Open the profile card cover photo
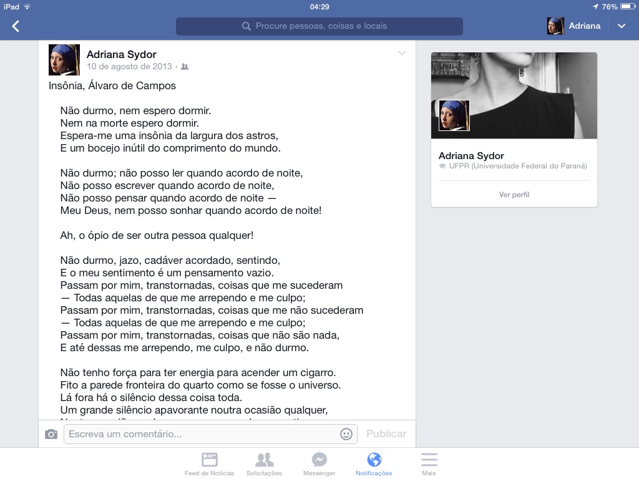This screenshot has width=639, height=479. pos(514,95)
